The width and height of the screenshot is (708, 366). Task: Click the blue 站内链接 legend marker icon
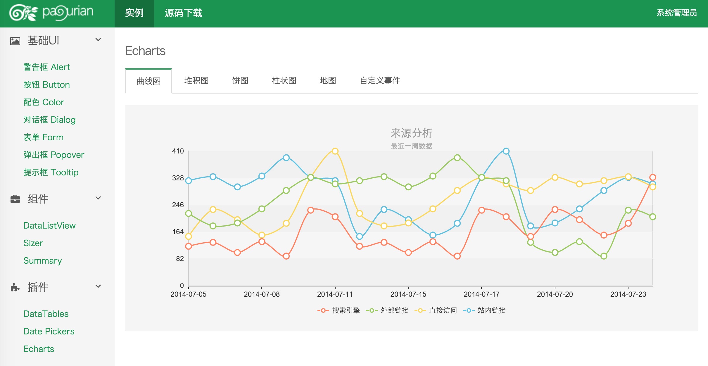(x=469, y=310)
